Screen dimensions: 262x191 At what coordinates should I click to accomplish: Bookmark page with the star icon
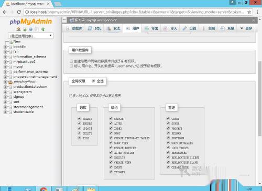tap(249, 12)
